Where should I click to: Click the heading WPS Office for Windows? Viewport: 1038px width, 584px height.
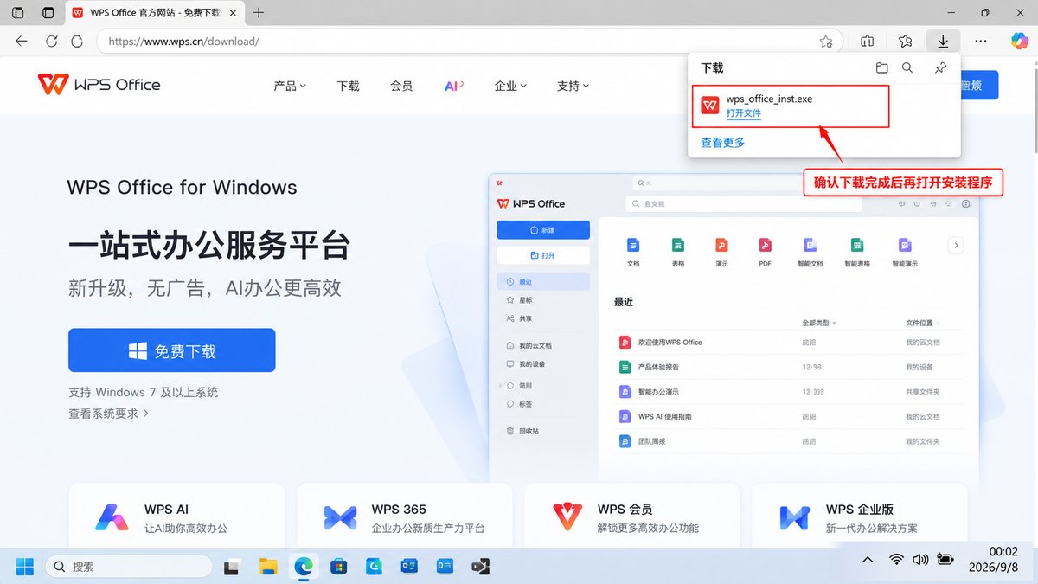(x=182, y=187)
